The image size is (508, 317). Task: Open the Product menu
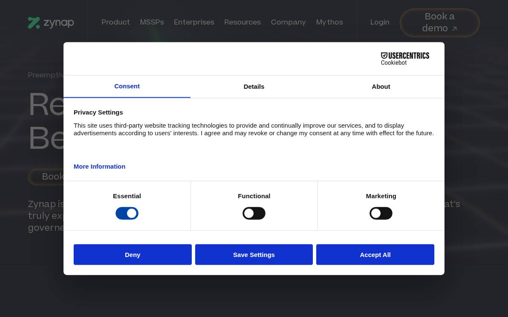[116, 22]
